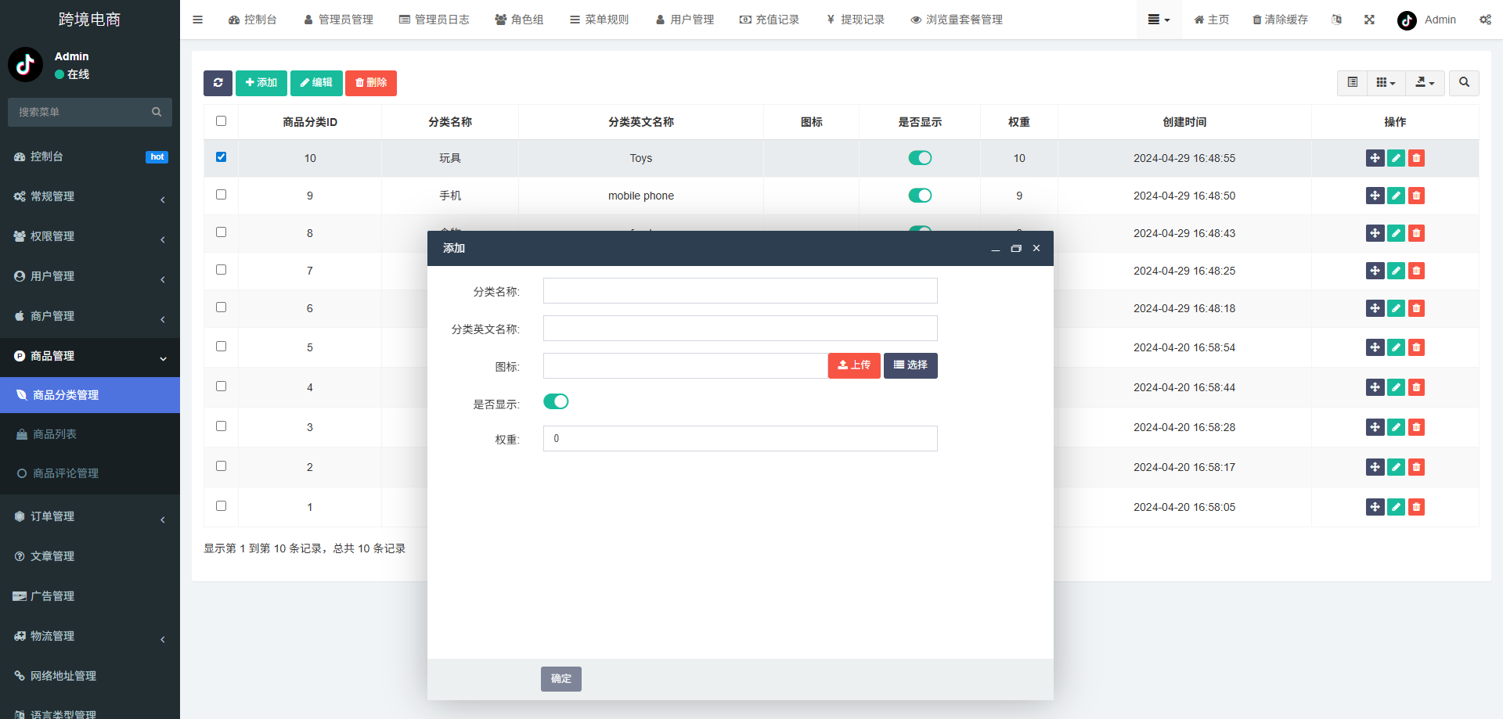Open the settings gear icon at top right
The width and height of the screenshot is (1503, 719).
1485,19
